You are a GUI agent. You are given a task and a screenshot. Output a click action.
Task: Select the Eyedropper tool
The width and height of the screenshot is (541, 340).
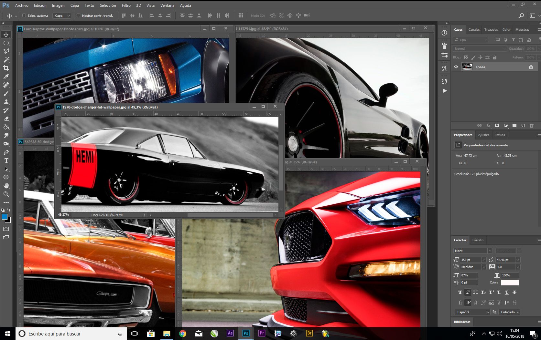pyautogui.click(x=6, y=77)
